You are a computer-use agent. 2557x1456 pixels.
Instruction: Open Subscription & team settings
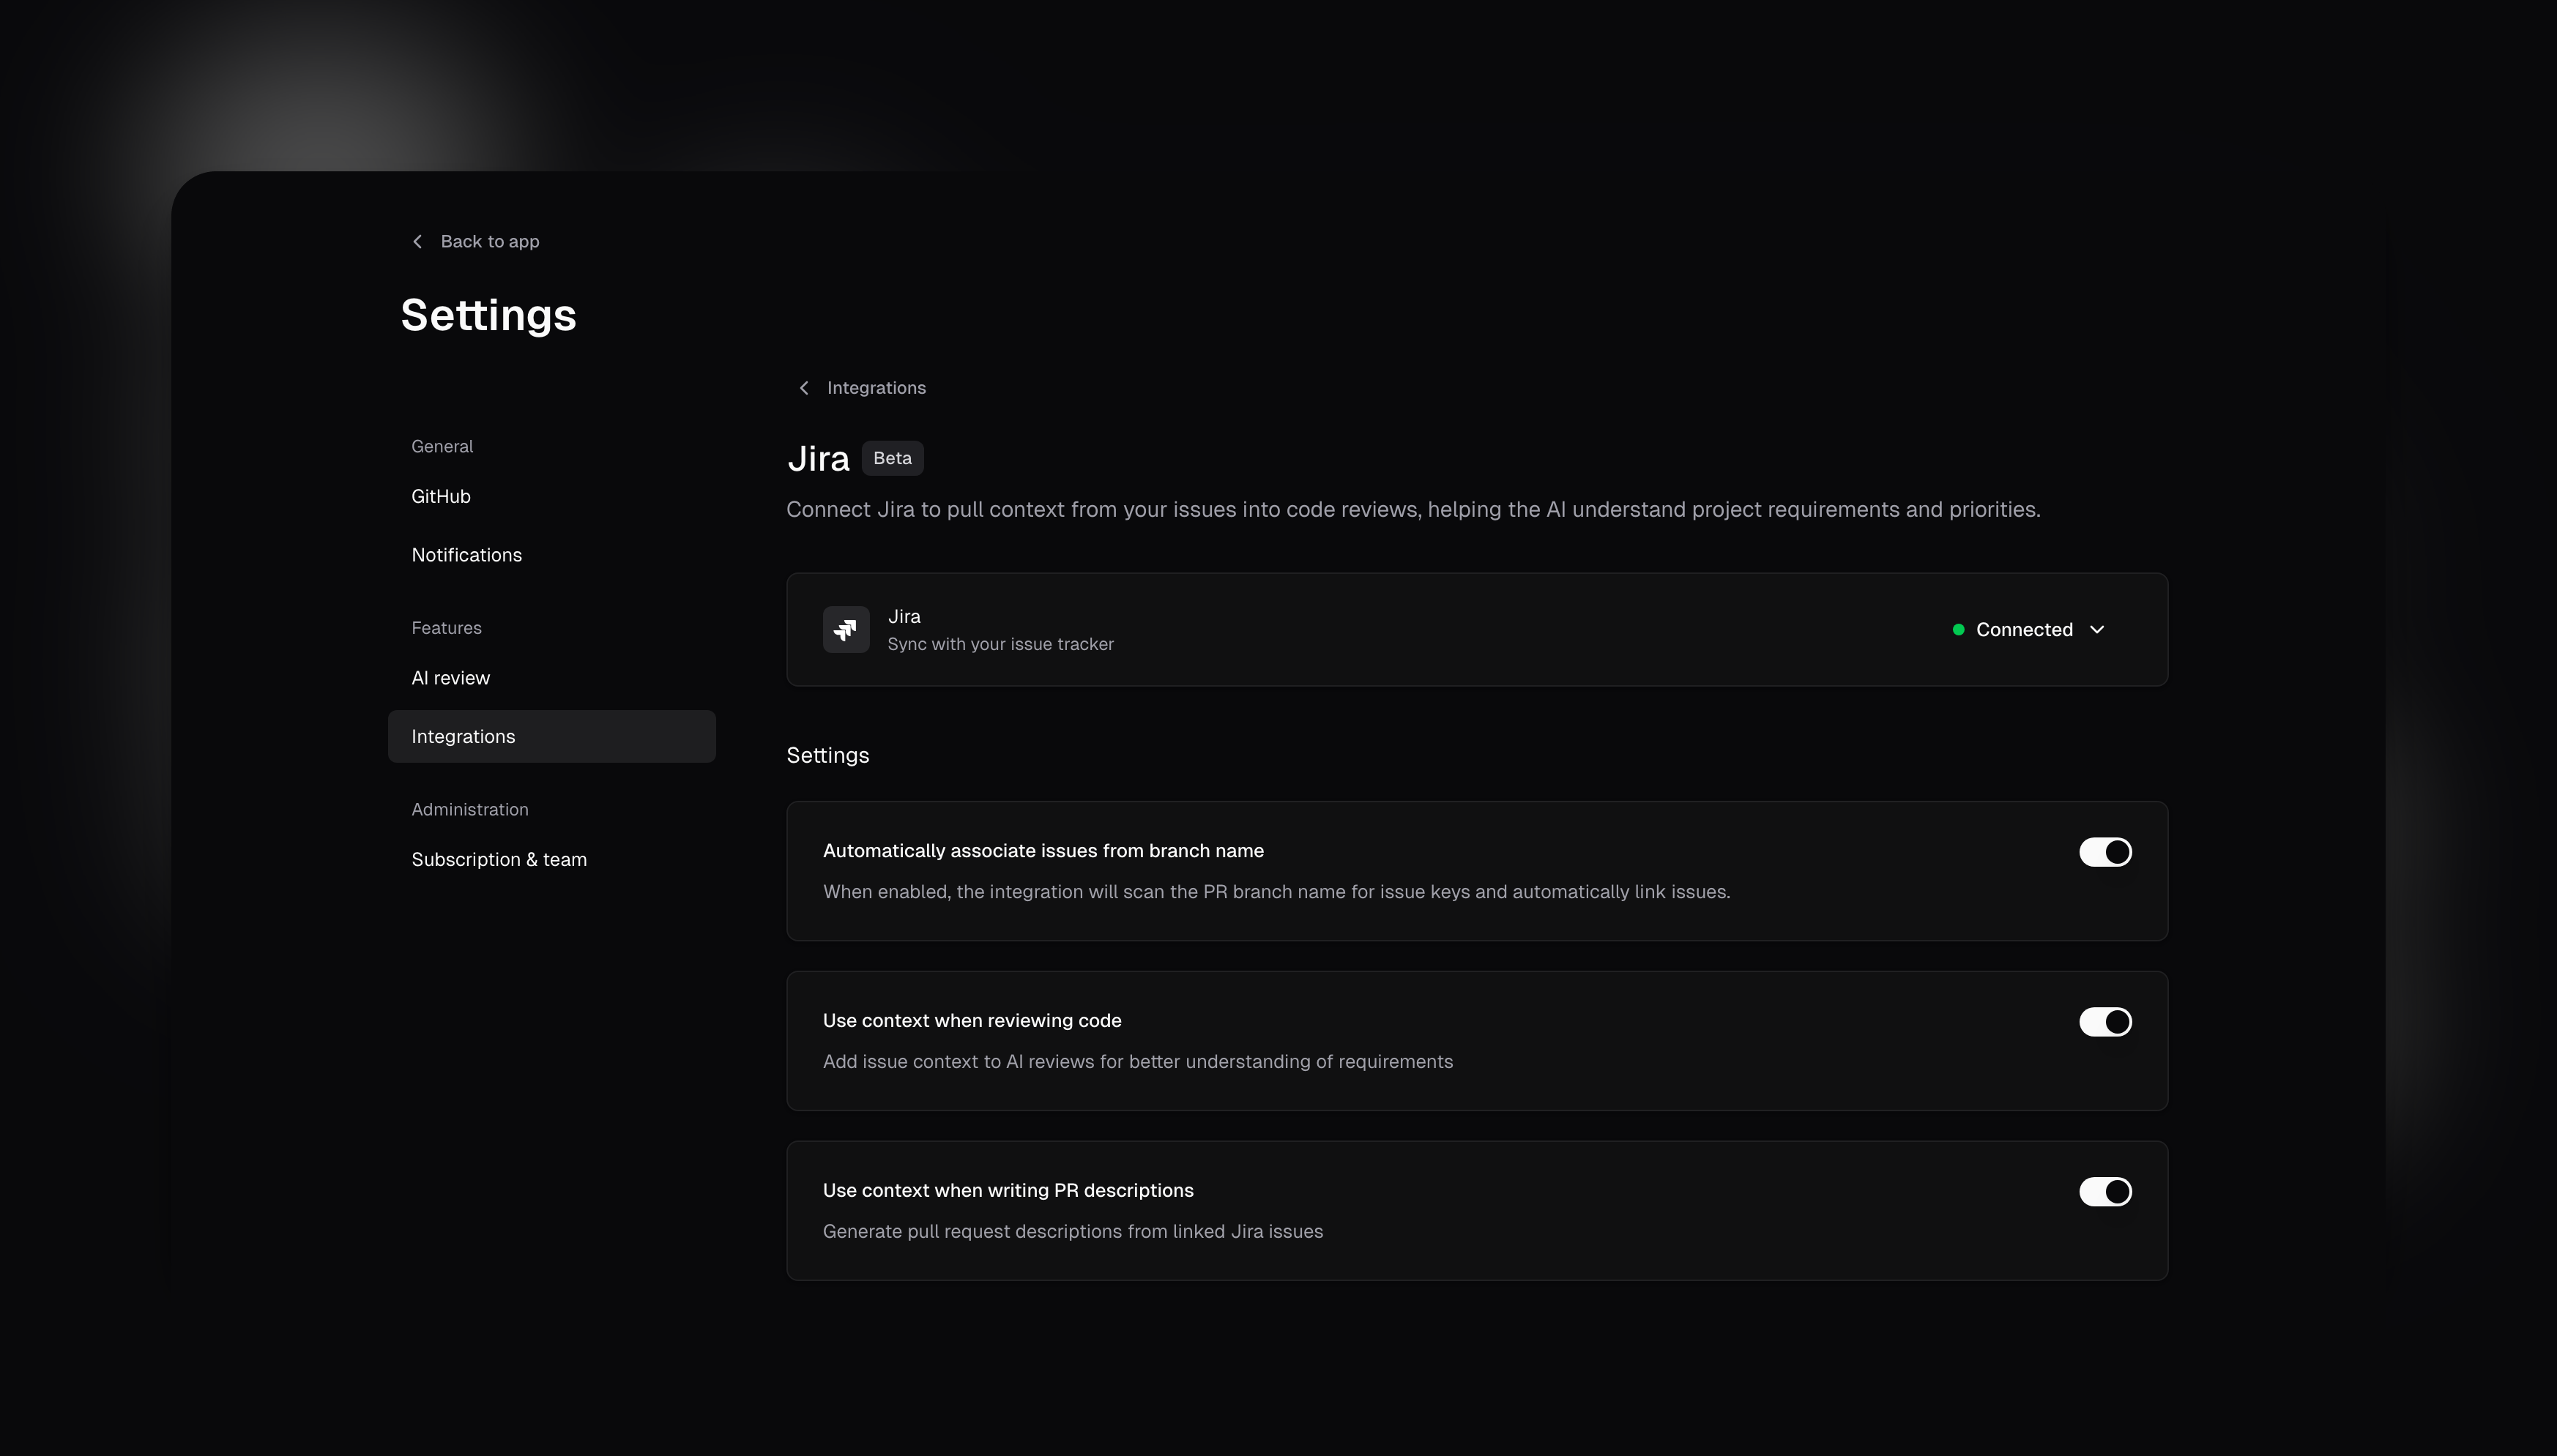click(x=499, y=859)
